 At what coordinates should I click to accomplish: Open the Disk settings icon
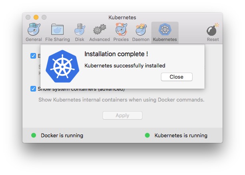[80, 33]
